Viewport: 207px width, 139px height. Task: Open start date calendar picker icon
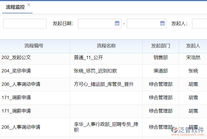tap(117, 23)
